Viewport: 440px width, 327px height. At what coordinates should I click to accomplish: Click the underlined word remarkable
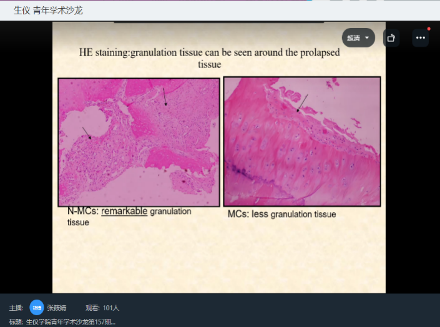[124, 212]
